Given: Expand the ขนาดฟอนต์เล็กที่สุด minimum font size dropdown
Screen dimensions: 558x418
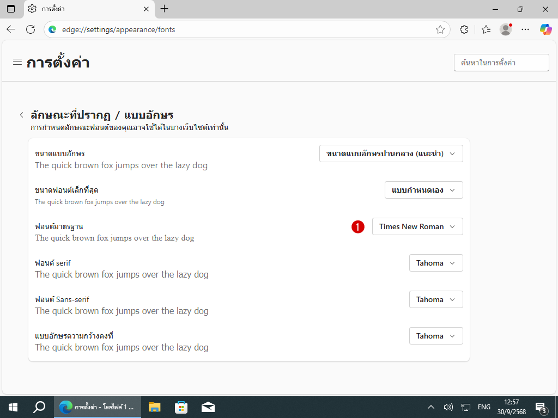Looking at the screenshot, I should [423, 190].
